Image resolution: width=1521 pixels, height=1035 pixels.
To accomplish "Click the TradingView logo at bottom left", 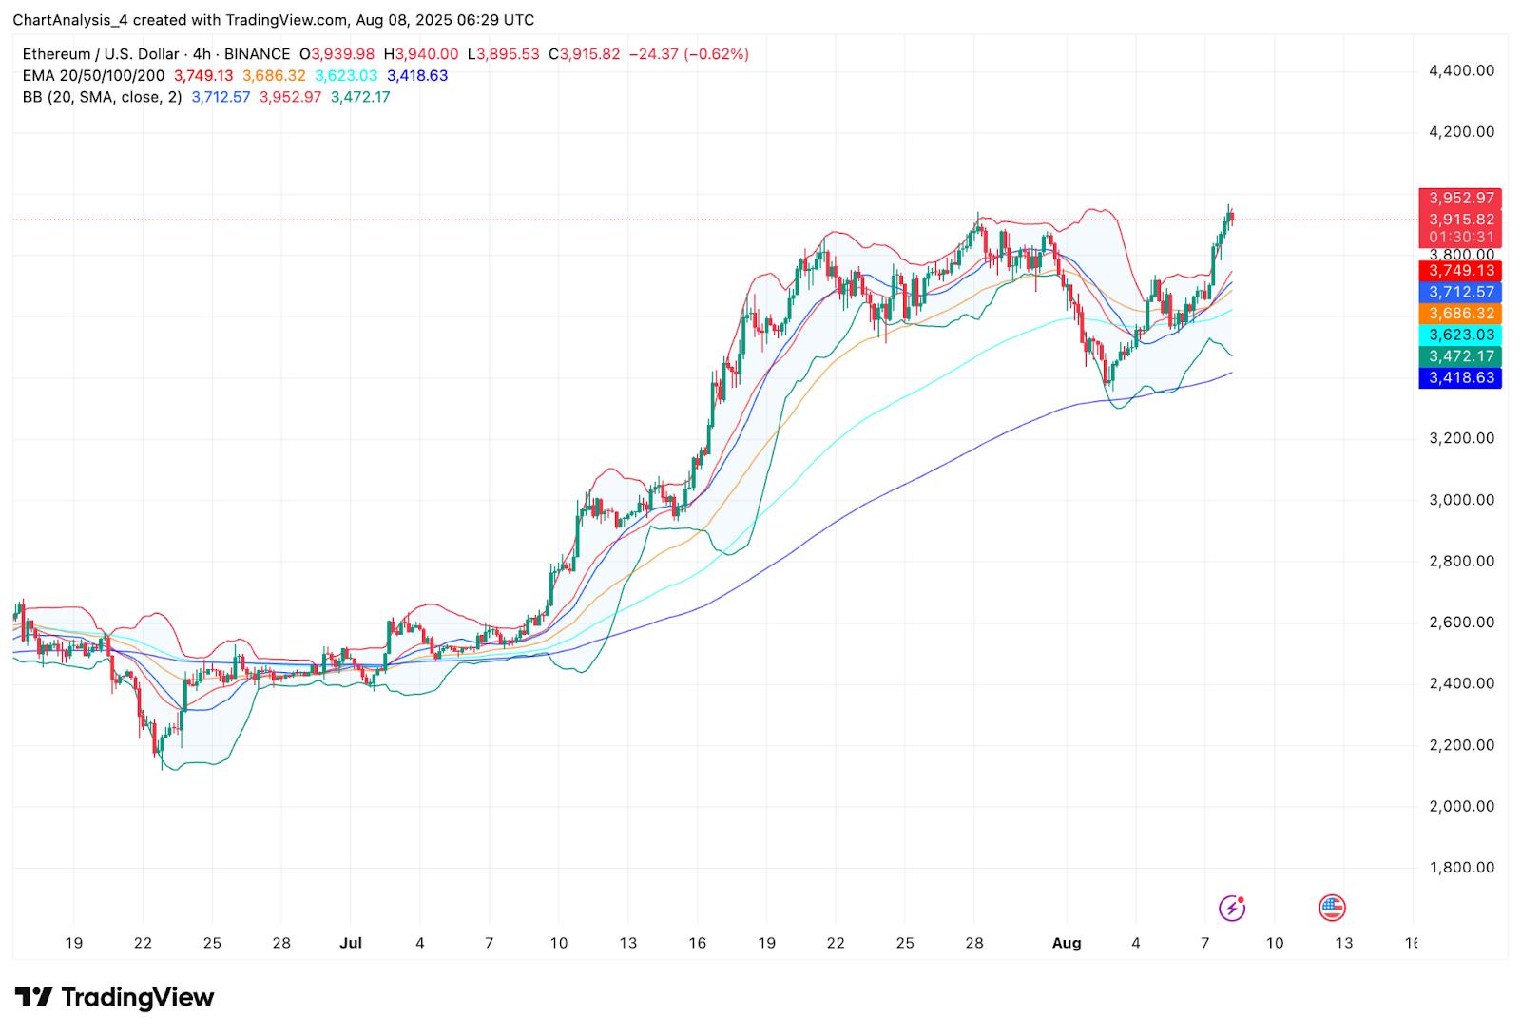I will click(115, 997).
